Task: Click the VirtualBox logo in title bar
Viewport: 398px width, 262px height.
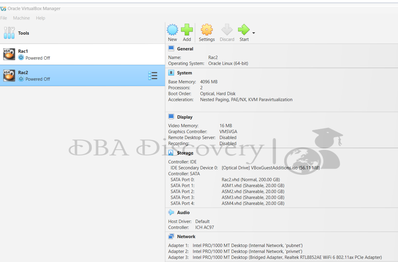Action: tap(3, 8)
